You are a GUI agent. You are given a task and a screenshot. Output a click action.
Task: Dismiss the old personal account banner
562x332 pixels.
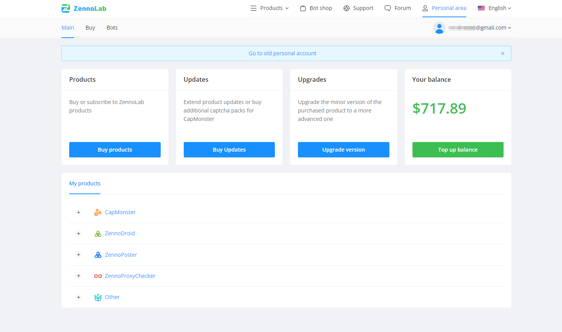[x=503, y=53]
